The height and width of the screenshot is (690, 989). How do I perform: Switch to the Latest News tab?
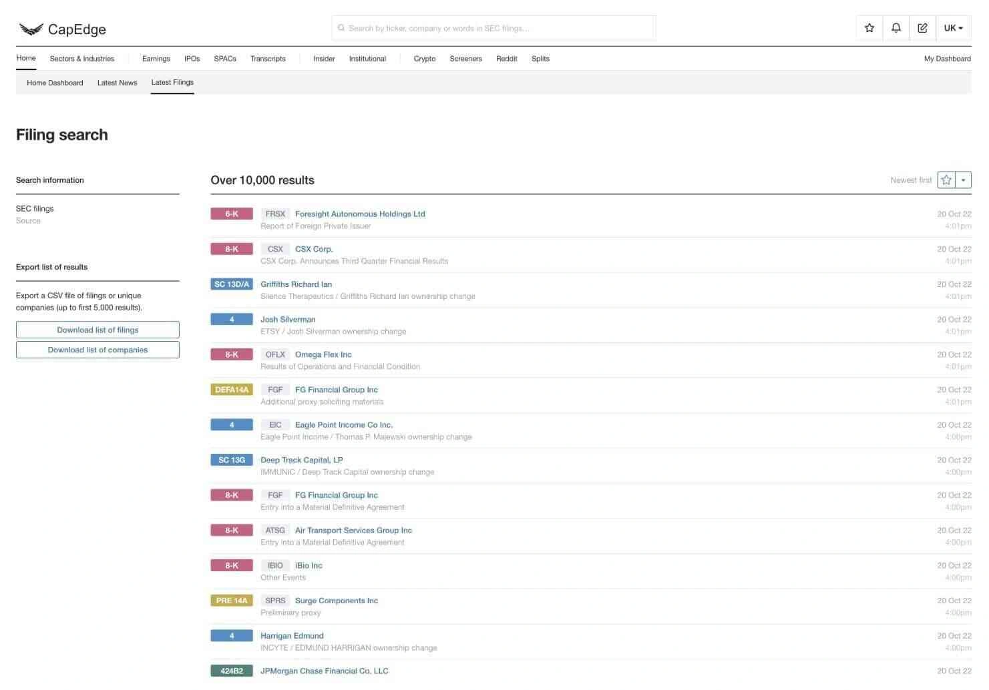click(x=117, y=83)
